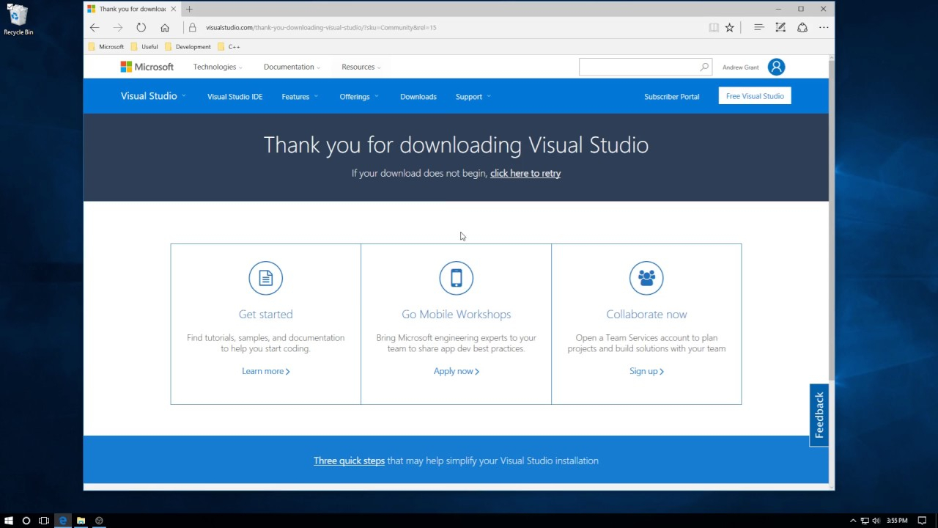Open the Microsoft favorites folder
Viewport: 938px width, 528px height.
click(x=106, y=47)
